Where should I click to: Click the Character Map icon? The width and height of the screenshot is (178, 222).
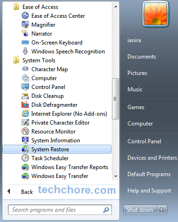25,69
